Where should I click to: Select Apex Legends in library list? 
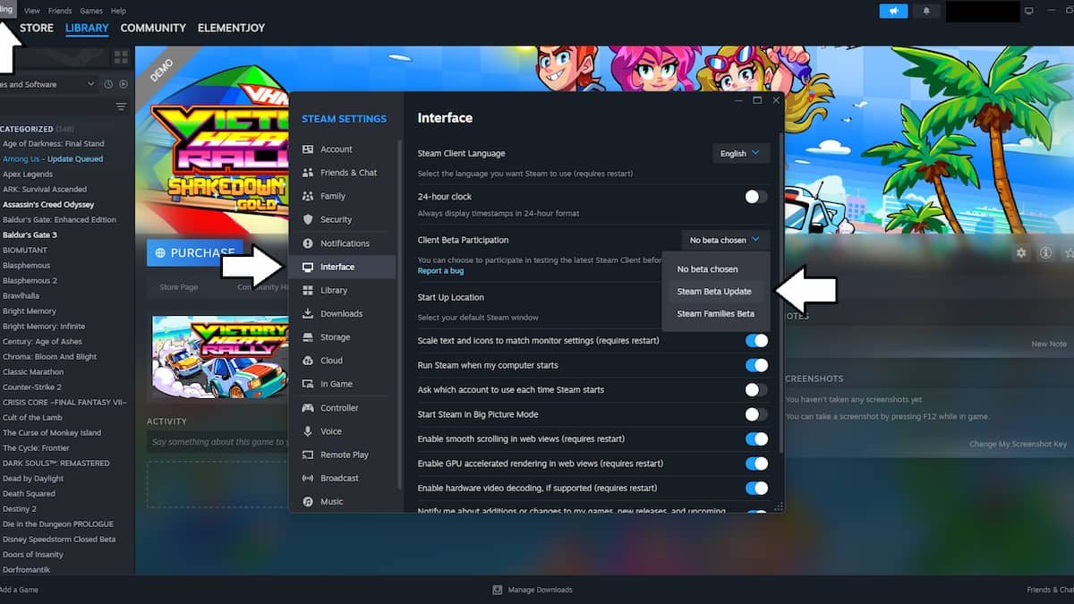pyautogui.click(x=28, y=174)
